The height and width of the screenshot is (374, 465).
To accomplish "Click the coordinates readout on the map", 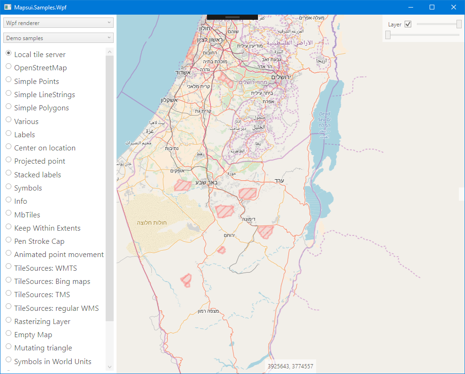I will click(290, 366).
